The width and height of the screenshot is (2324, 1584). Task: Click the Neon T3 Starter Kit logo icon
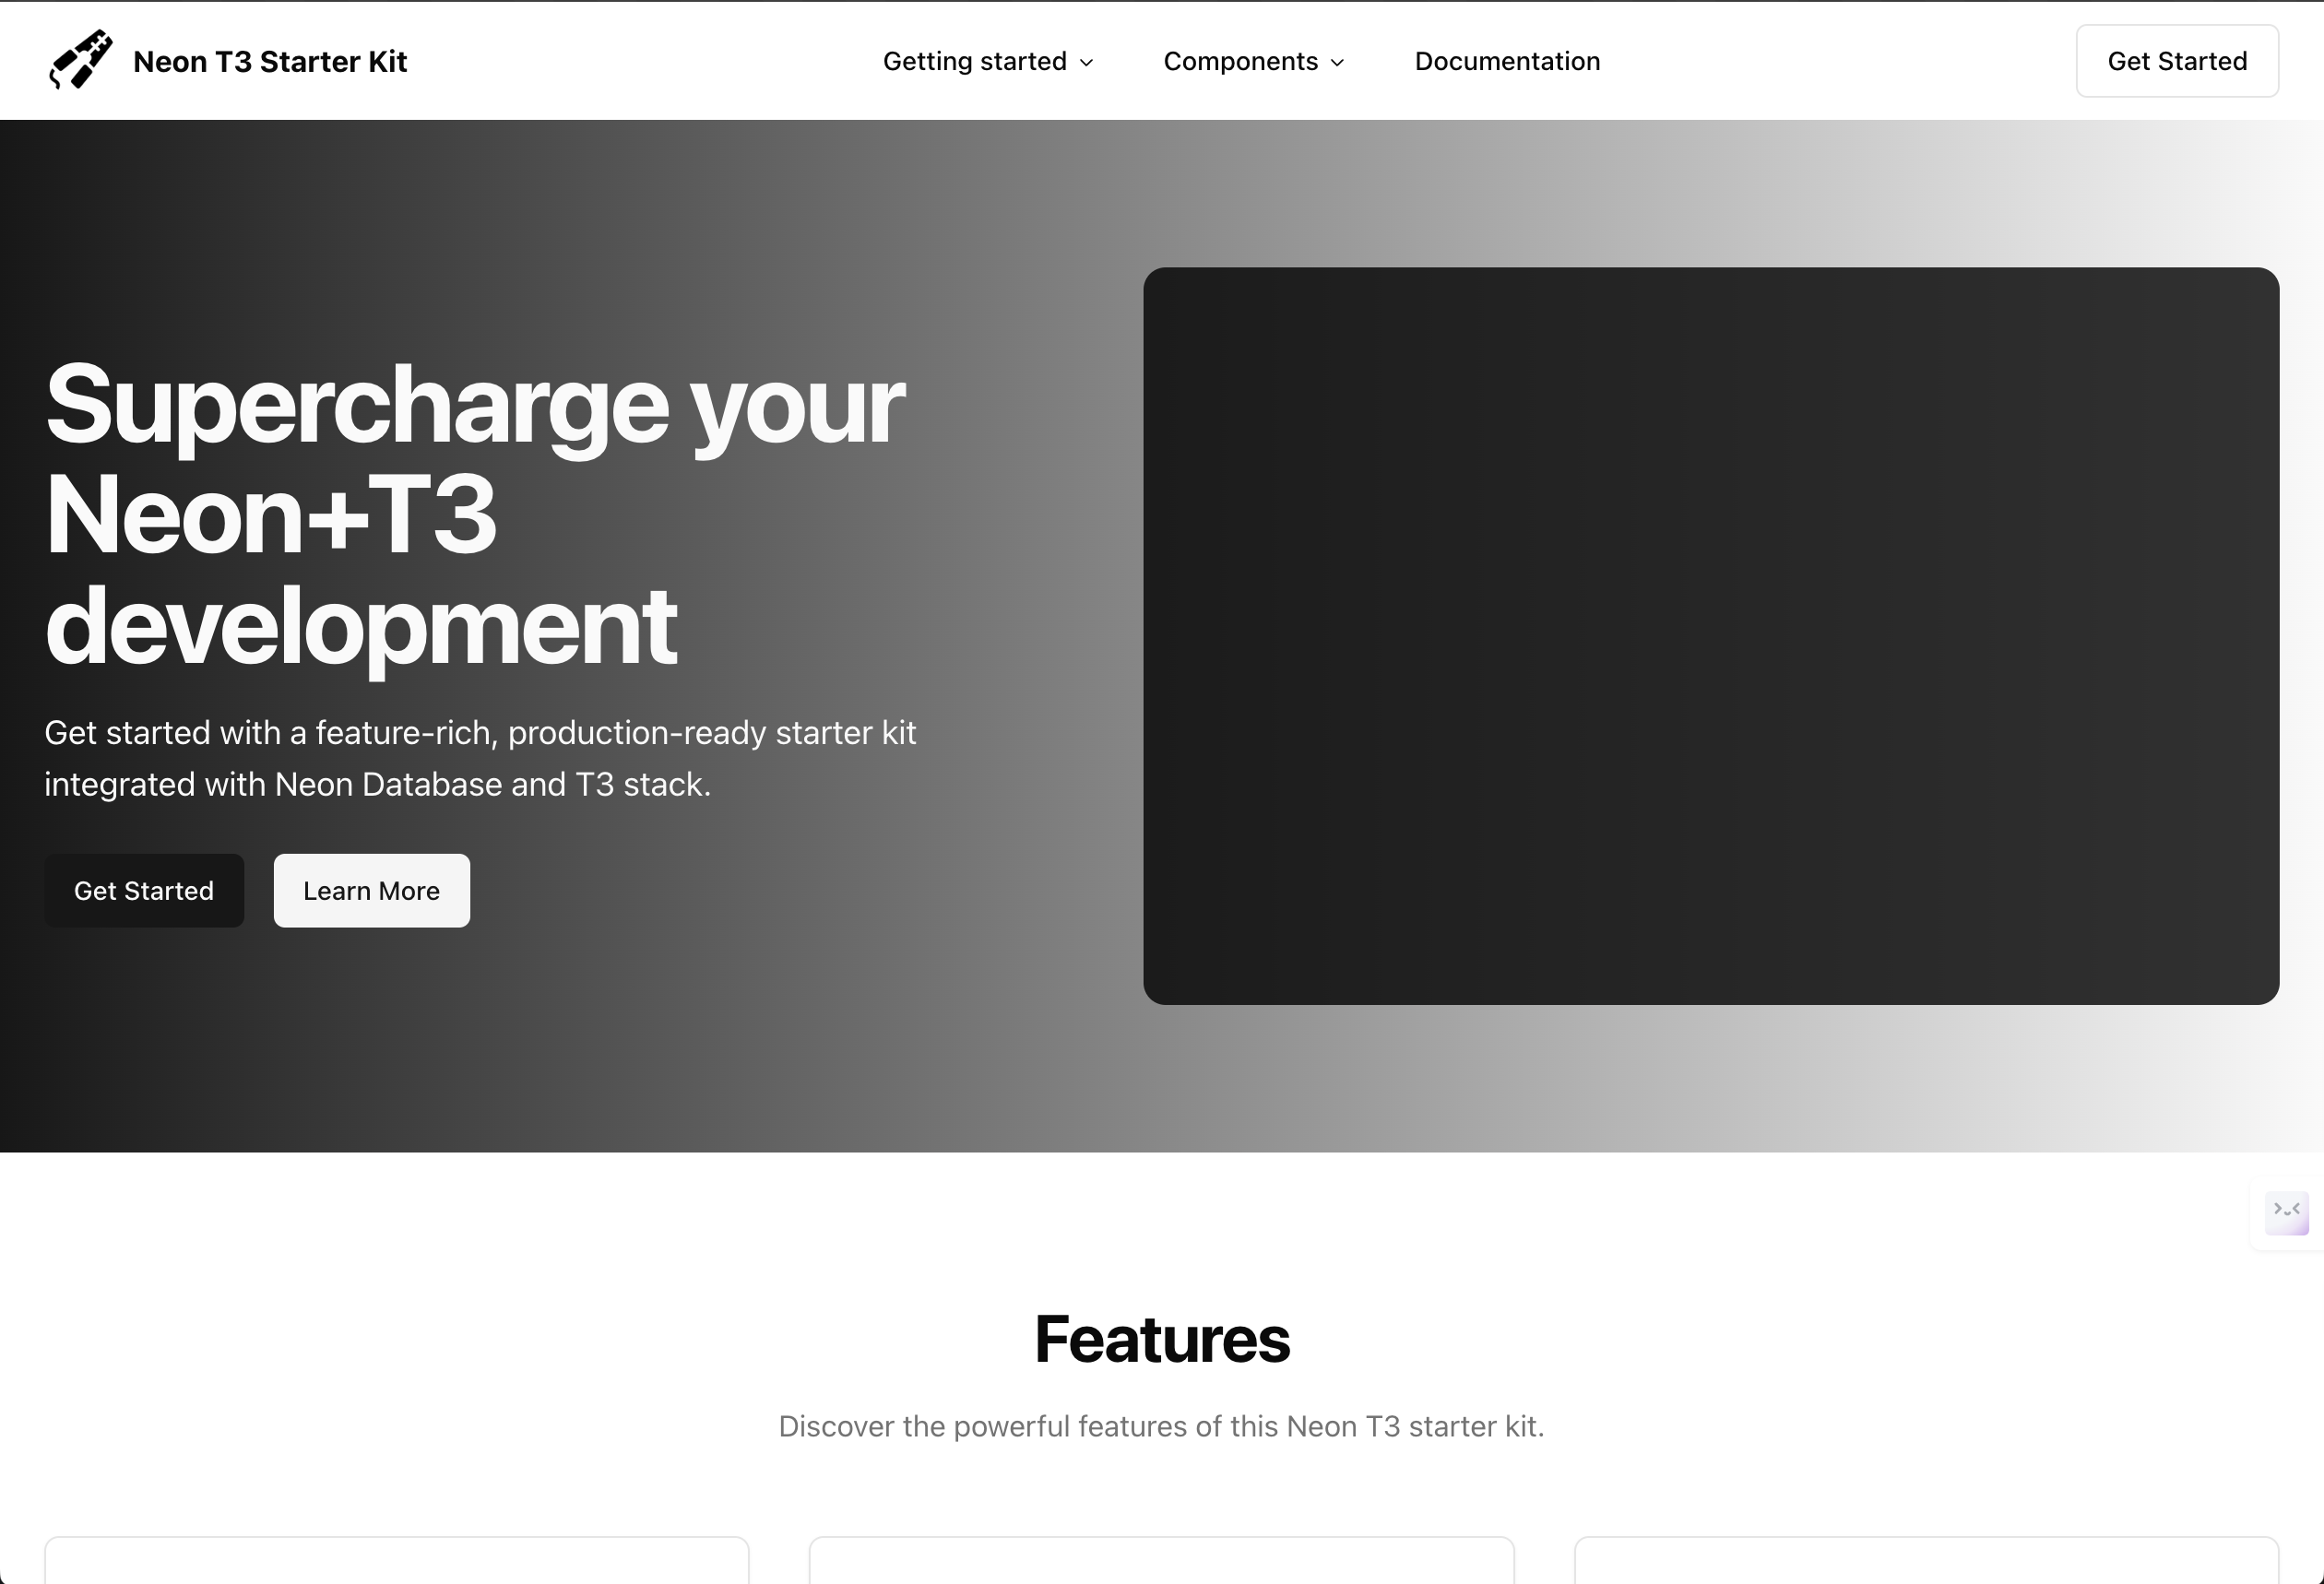point(80,60)
